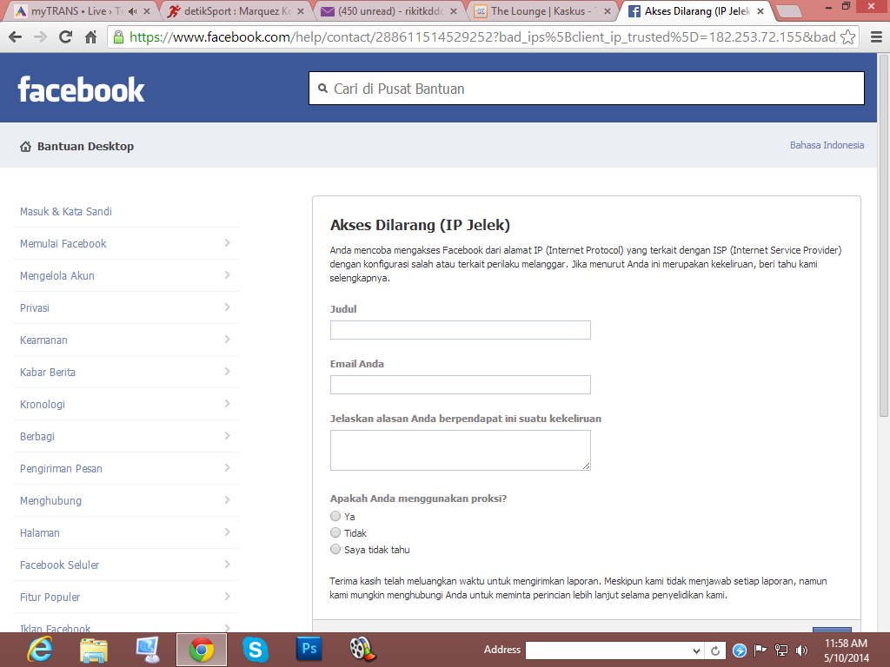The image size is (890, 667).
Task: Open Masuk & Kata Sandi link
Action: (x=66, y=212)
